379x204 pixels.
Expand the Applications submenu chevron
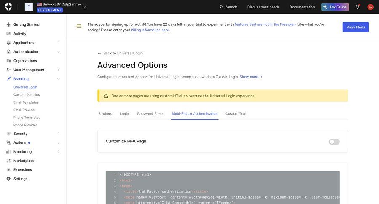(59, 43)
